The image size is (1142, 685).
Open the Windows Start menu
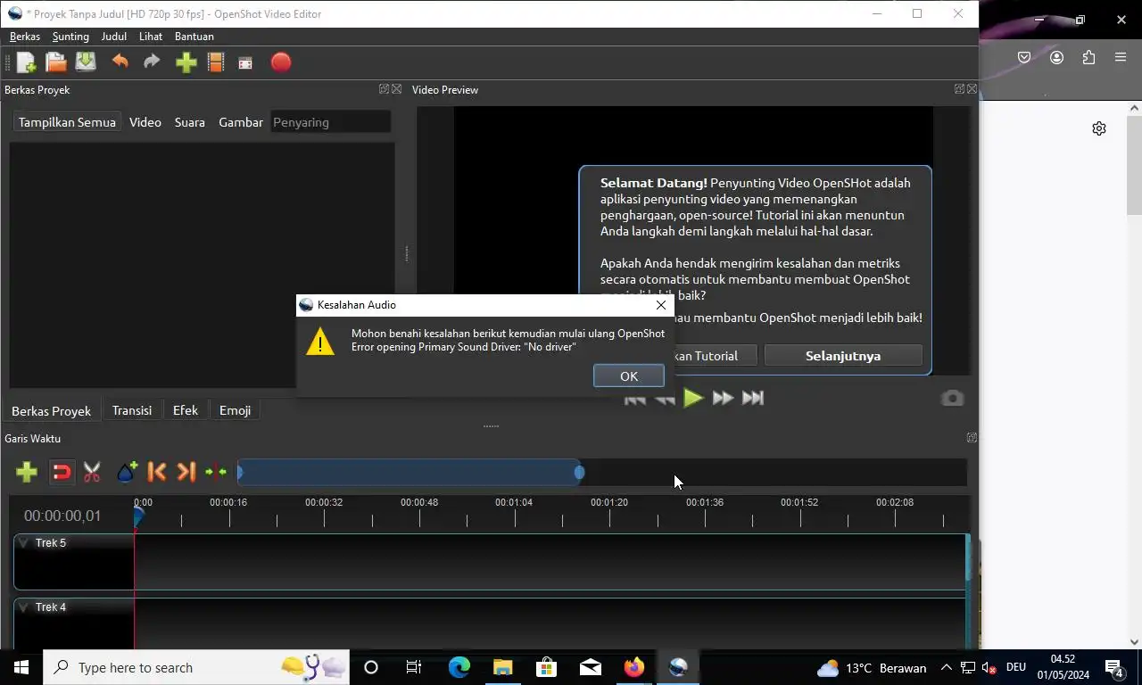point(21,667)
